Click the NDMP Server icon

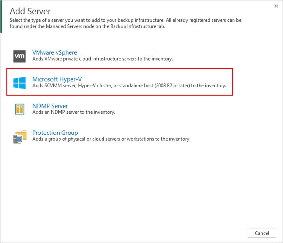click(19, 109)
